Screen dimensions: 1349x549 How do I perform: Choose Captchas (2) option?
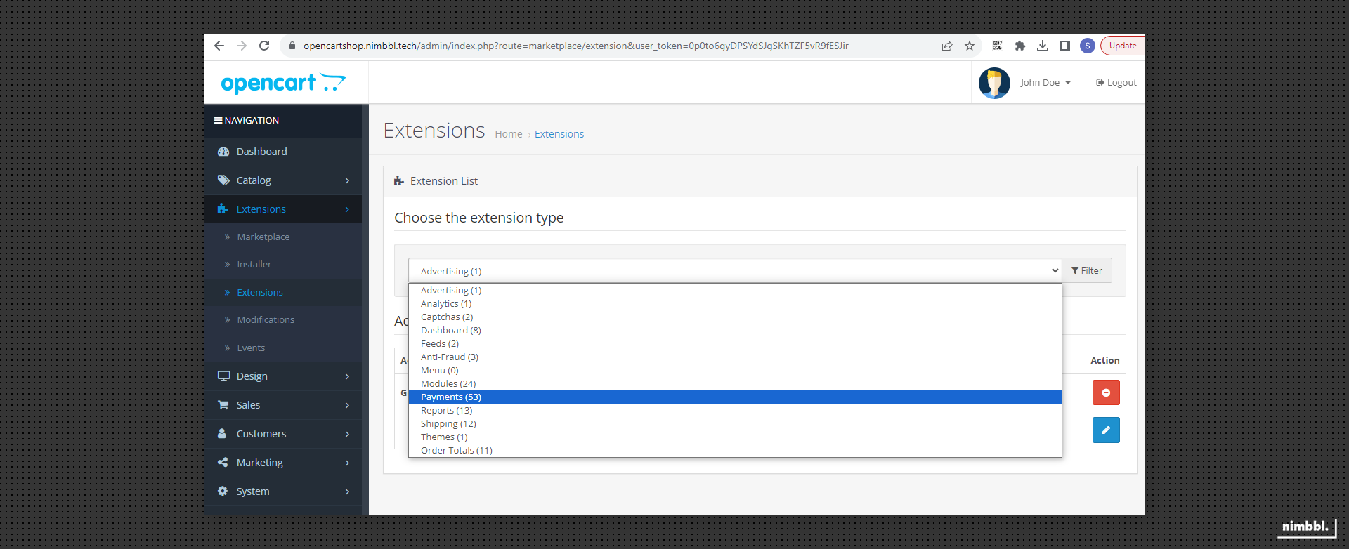735,317
